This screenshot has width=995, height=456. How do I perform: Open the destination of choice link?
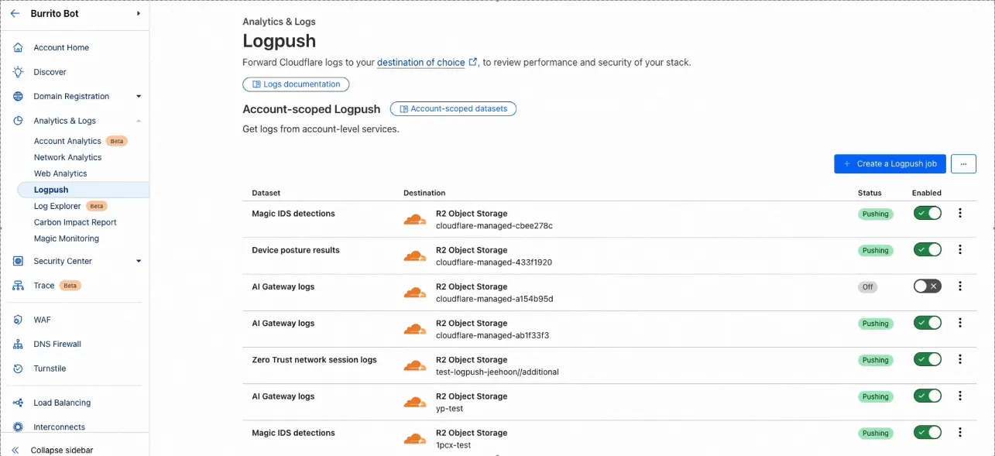coord(420,62)
